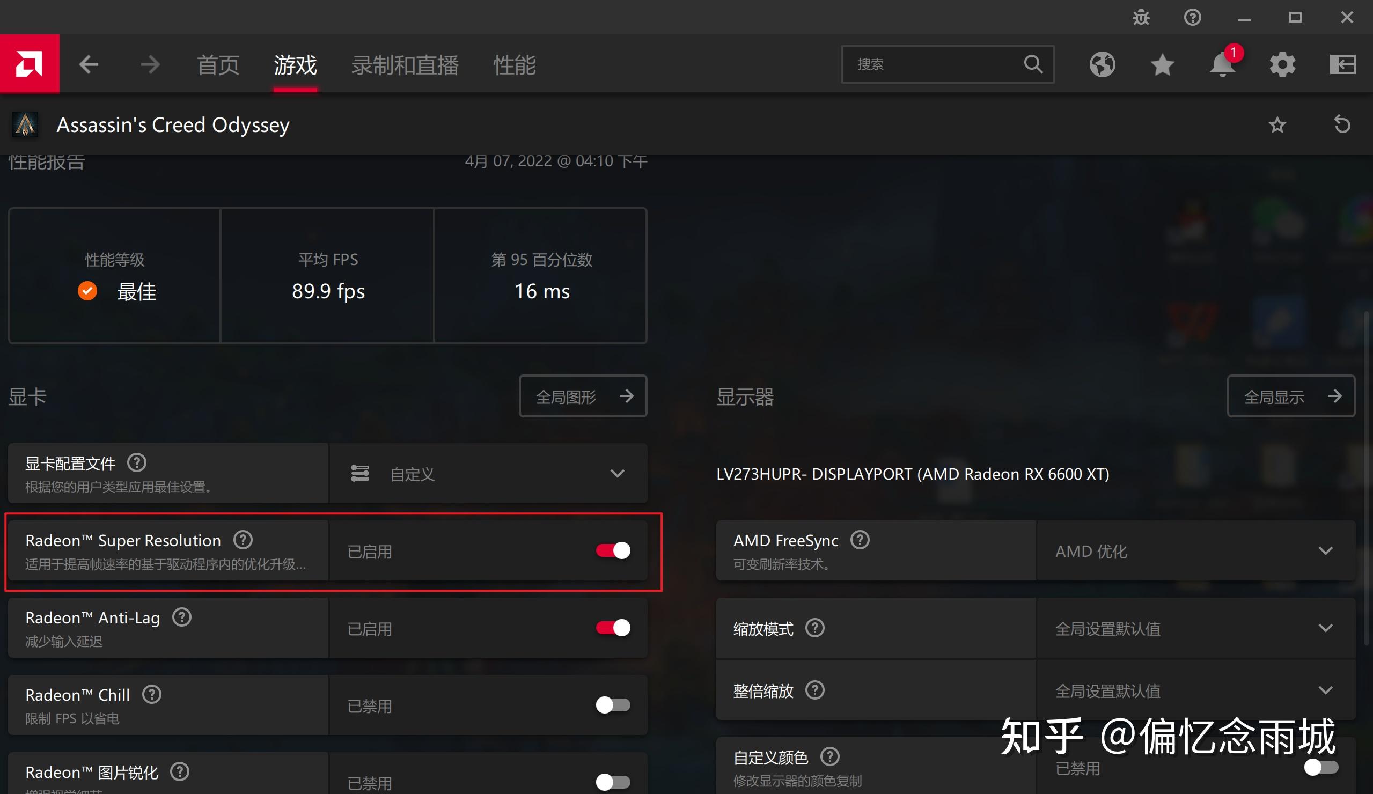1373x794 pixels.
Task: Open the 游戏 (Gaming) tab
Action: [294, 64]
